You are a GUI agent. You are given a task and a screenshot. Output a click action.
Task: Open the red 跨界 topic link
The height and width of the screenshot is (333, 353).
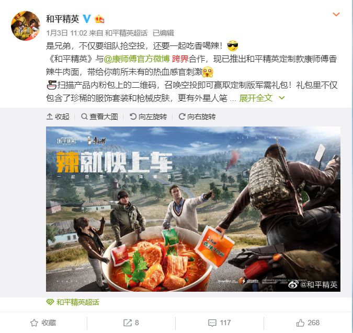[180, 59]
